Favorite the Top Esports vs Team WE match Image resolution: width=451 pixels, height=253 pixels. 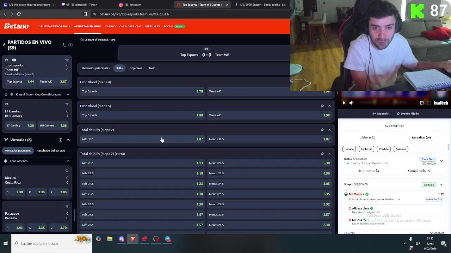(x=67, y=60)
